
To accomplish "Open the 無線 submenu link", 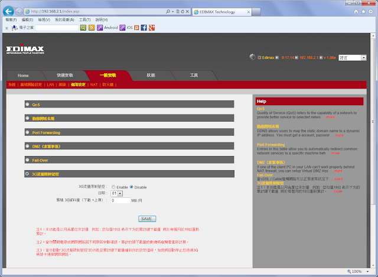I will pyautogui.click(x=62, y=84).
